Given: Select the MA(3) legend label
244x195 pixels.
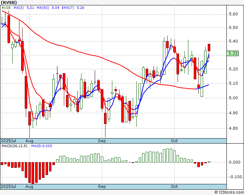Looking at the screenshot, I should [x=19, y=8].
